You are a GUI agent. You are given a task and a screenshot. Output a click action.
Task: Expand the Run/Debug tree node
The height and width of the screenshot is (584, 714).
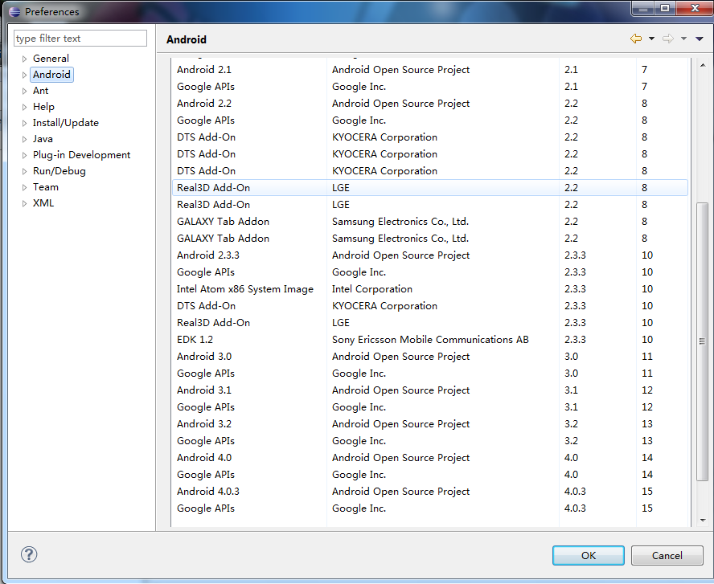point(25,171)
